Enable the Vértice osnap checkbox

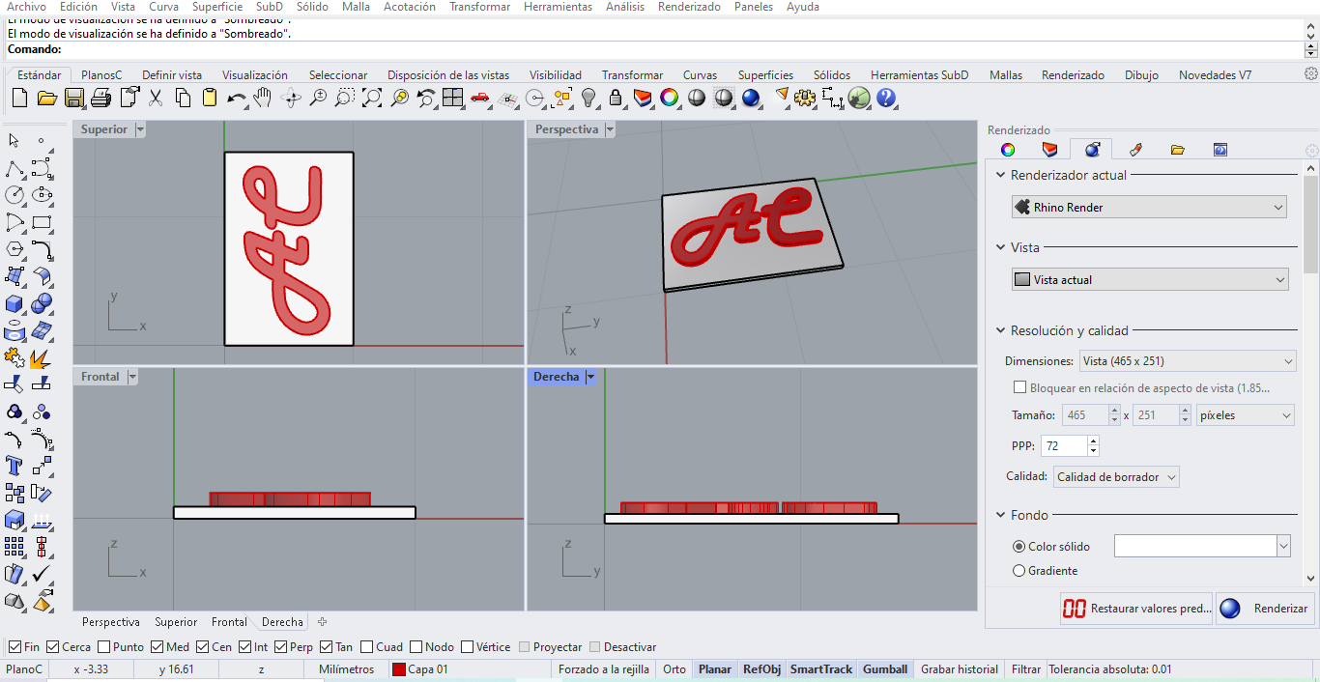tap(468, 647)
